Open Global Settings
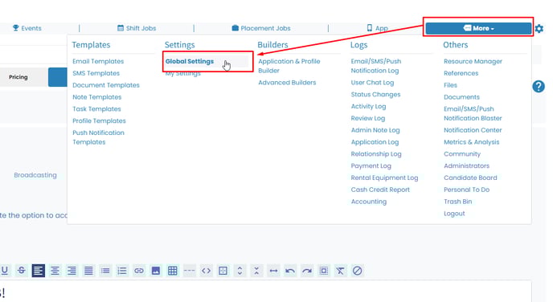The height and width of the screenshot is (302, 553). [190, 61]
